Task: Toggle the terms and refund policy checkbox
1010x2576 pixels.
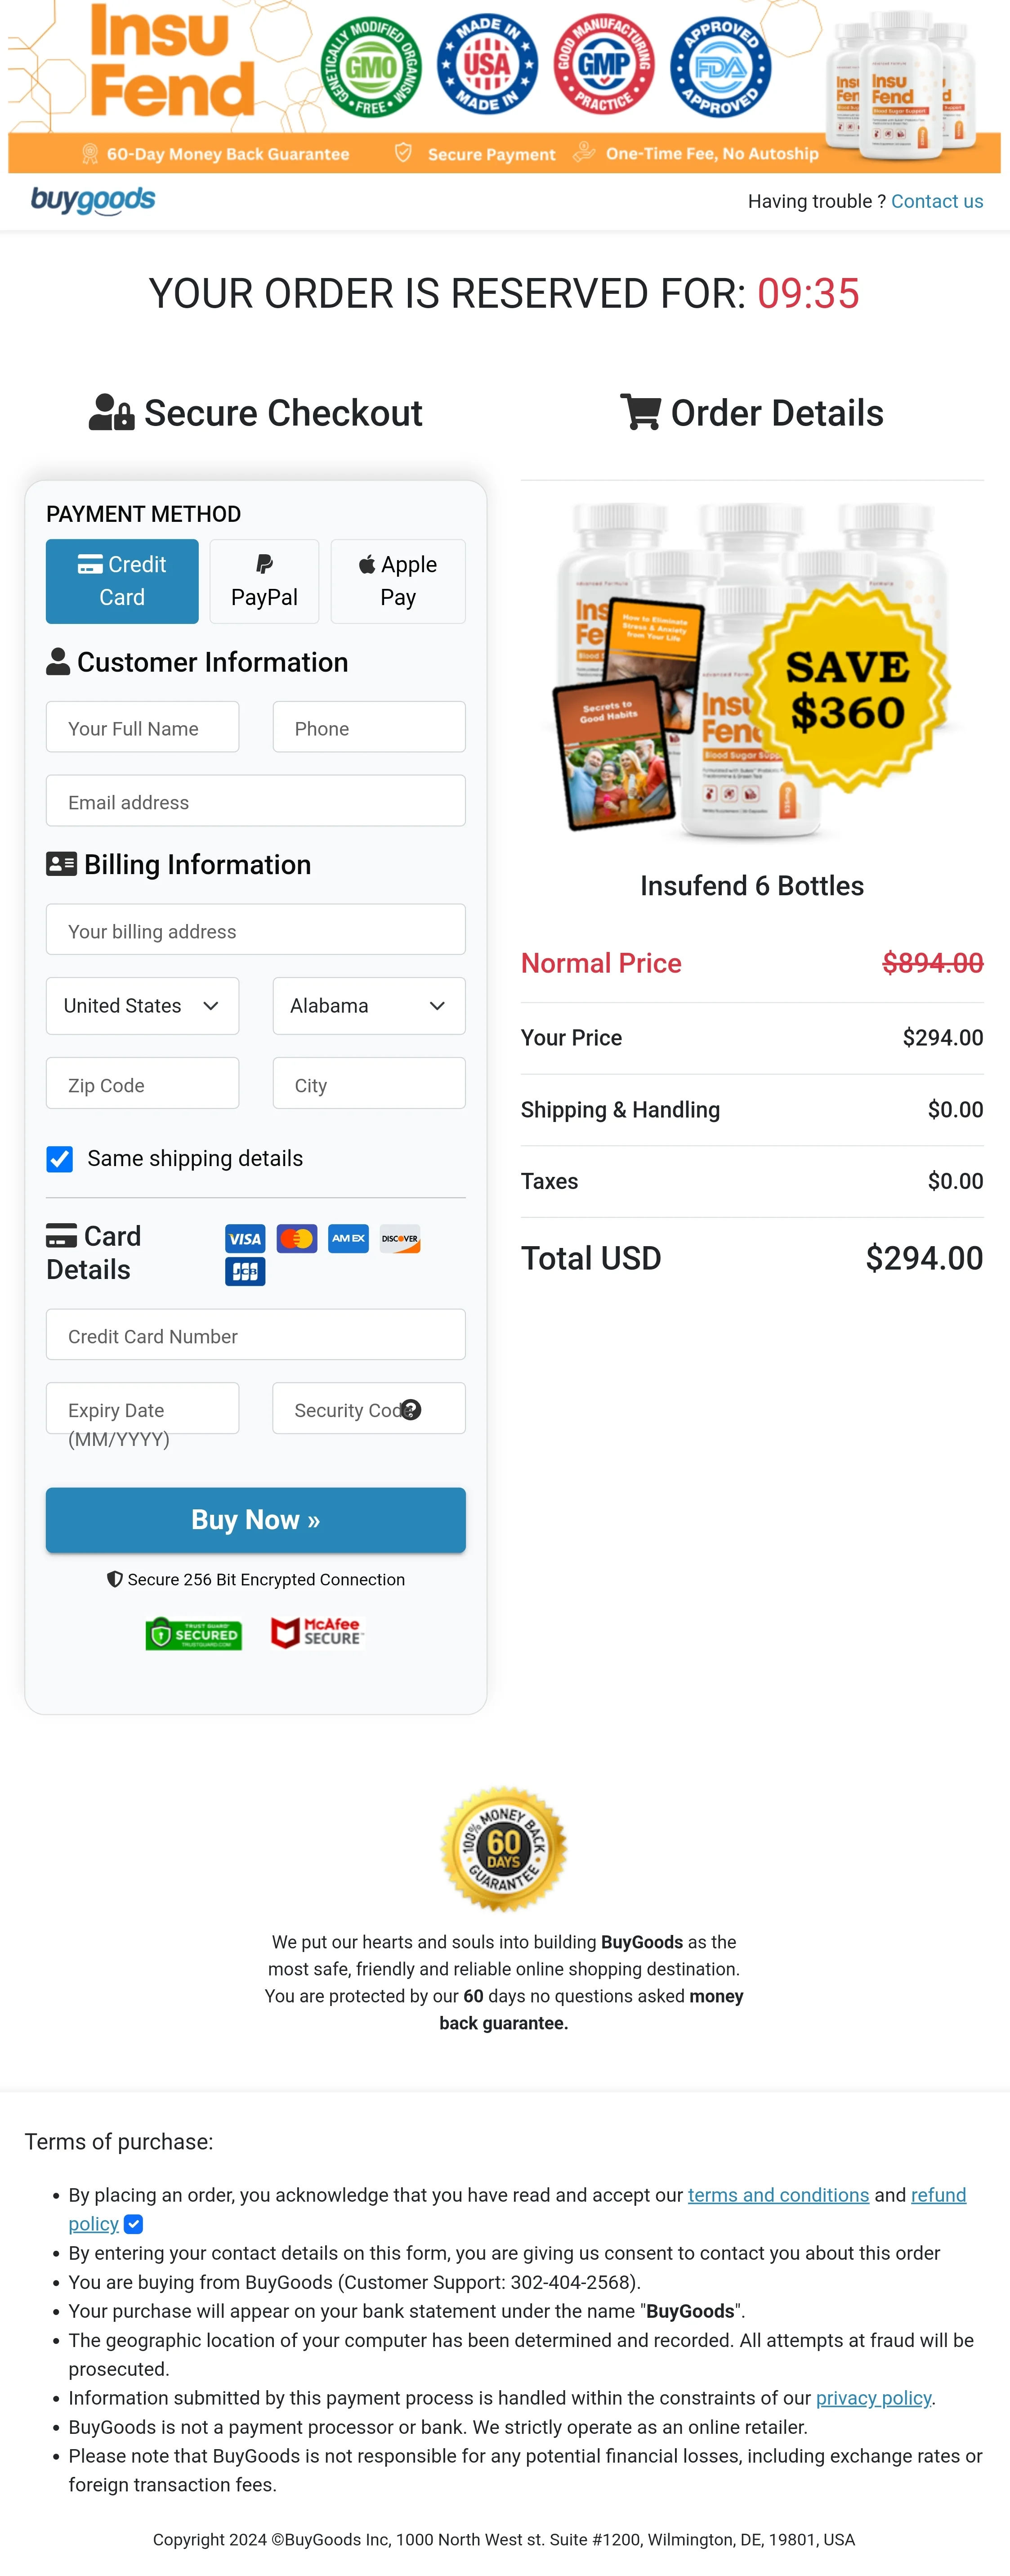Action: [x=134, y=2224]
